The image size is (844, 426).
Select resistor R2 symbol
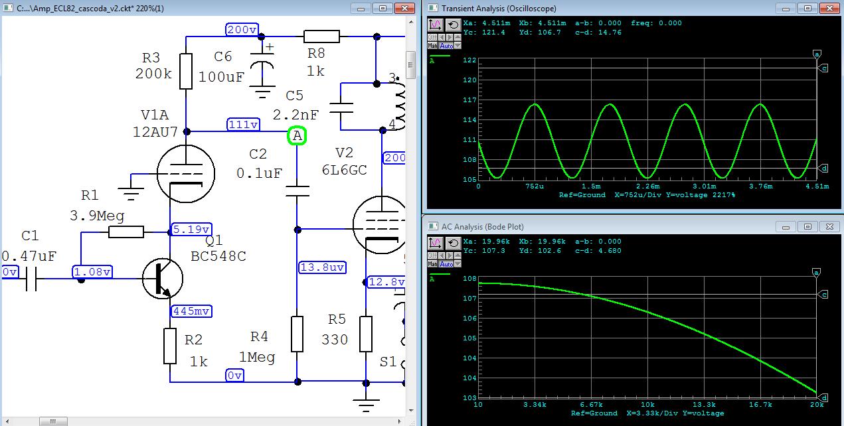coord(170,346)
